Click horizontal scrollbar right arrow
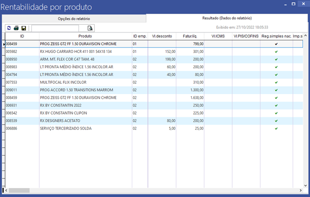Screen dimensions: 310x197 click(x=301, y=191)
